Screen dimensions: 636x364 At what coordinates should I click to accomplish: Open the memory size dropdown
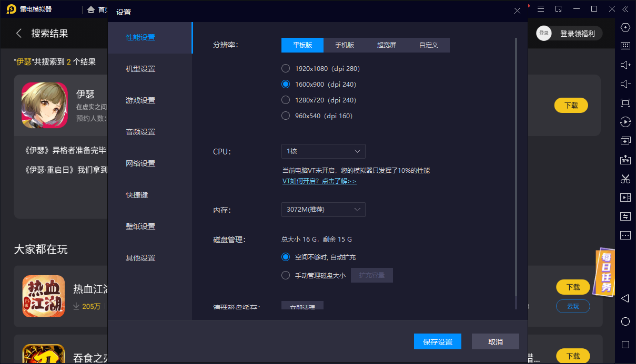click(x=323, y=210)
